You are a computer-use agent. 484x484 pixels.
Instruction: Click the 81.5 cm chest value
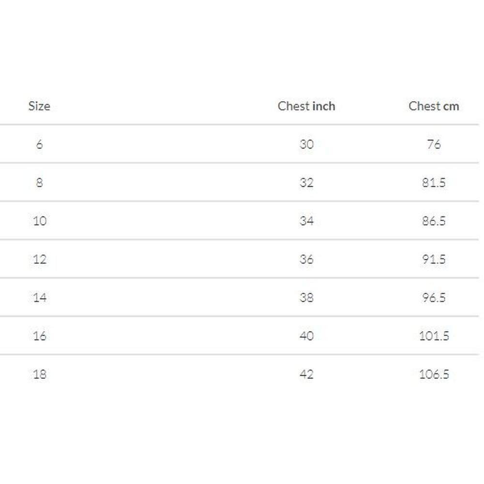click(434, 182)
